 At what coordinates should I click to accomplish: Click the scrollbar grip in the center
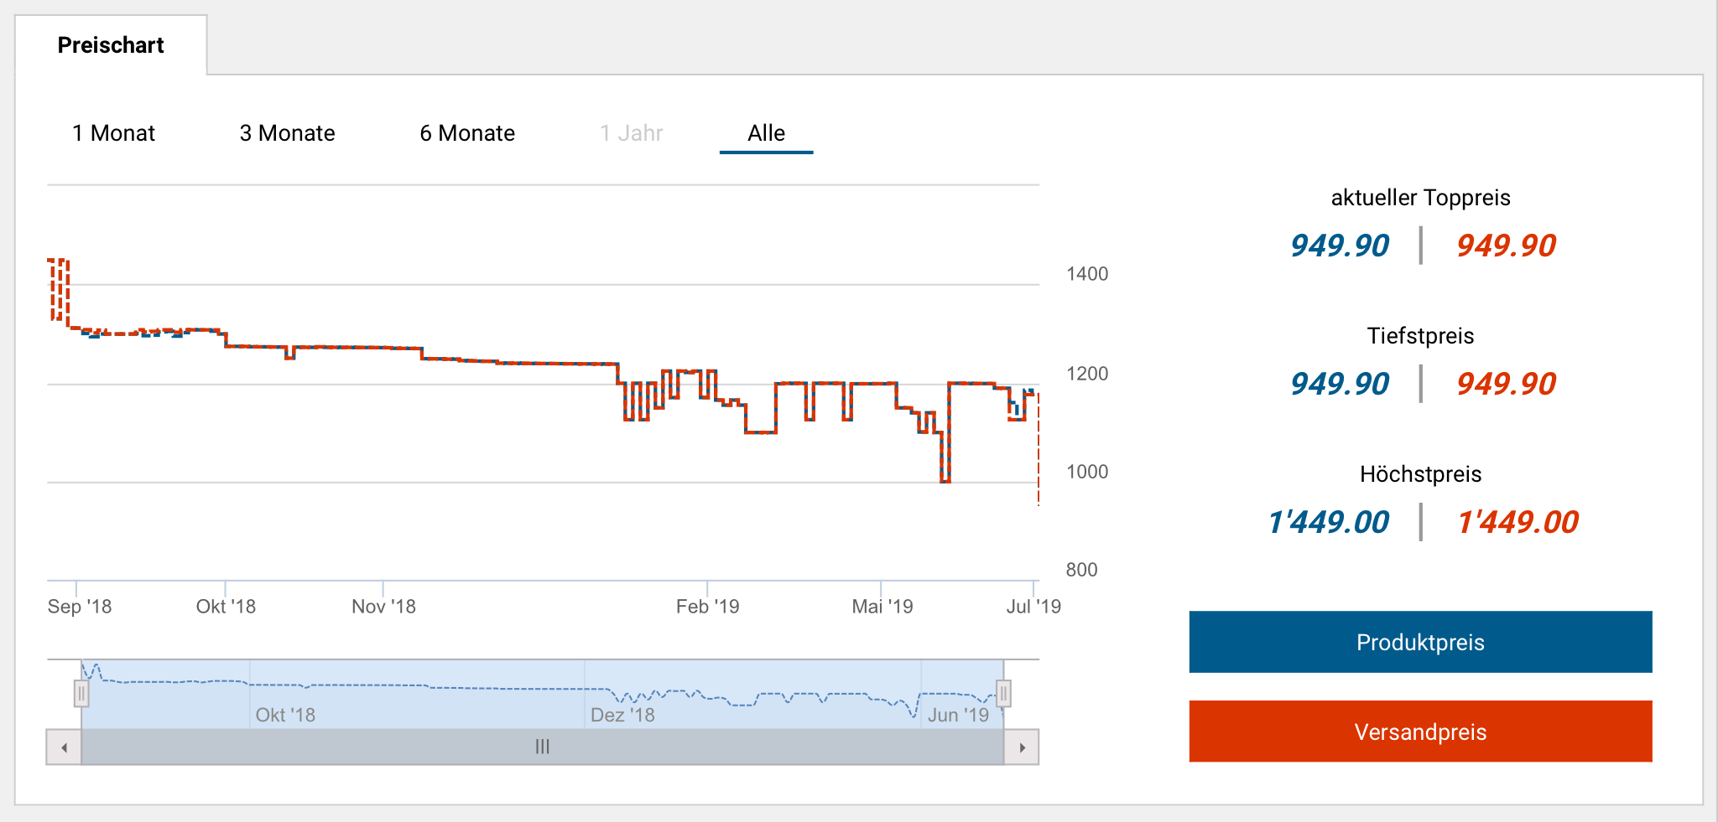543,747
